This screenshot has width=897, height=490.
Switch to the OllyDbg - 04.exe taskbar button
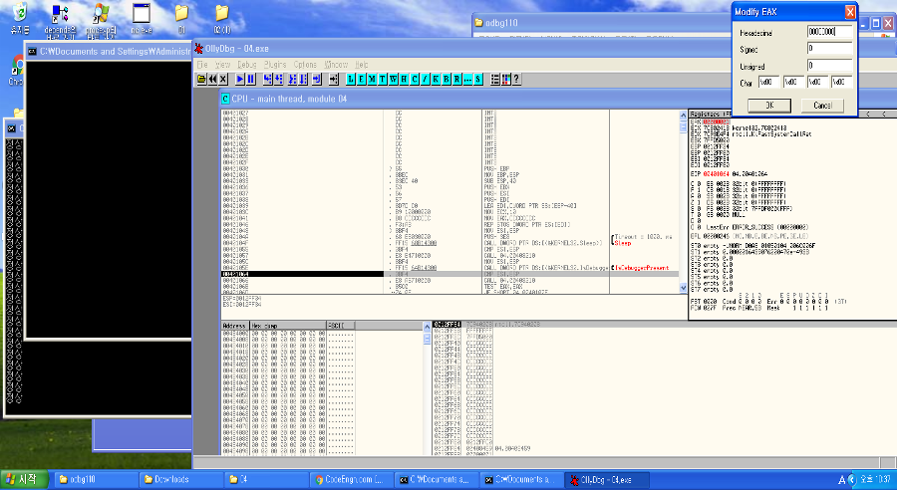(x=607, y=480)
